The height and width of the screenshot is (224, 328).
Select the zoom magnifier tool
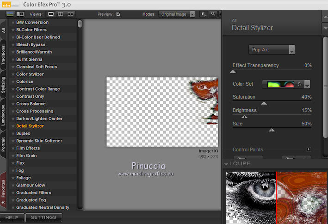click(x=213, y=14)
